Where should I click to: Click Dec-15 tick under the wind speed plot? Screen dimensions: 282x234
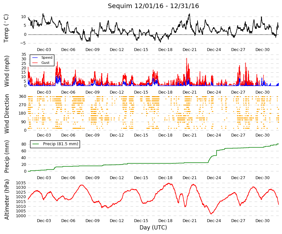pos(141,92)
